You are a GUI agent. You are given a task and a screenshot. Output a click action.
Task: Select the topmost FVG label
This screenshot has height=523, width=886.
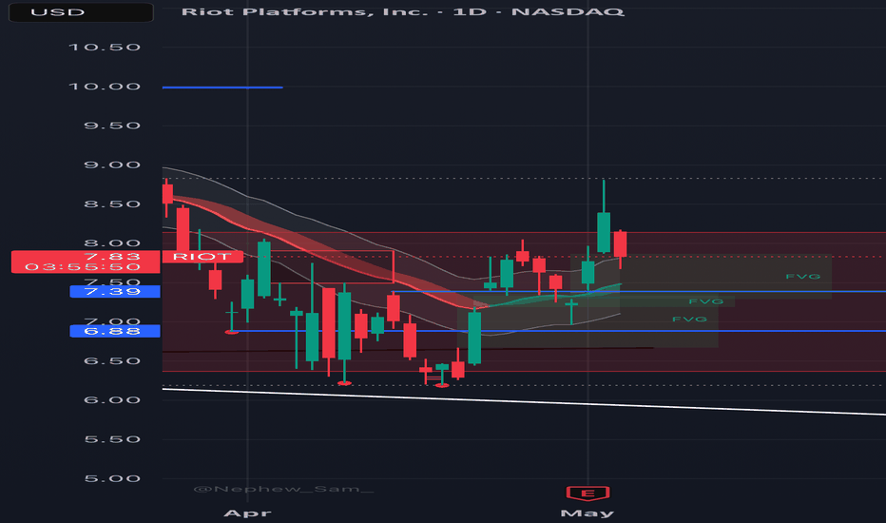coord(803,277)
